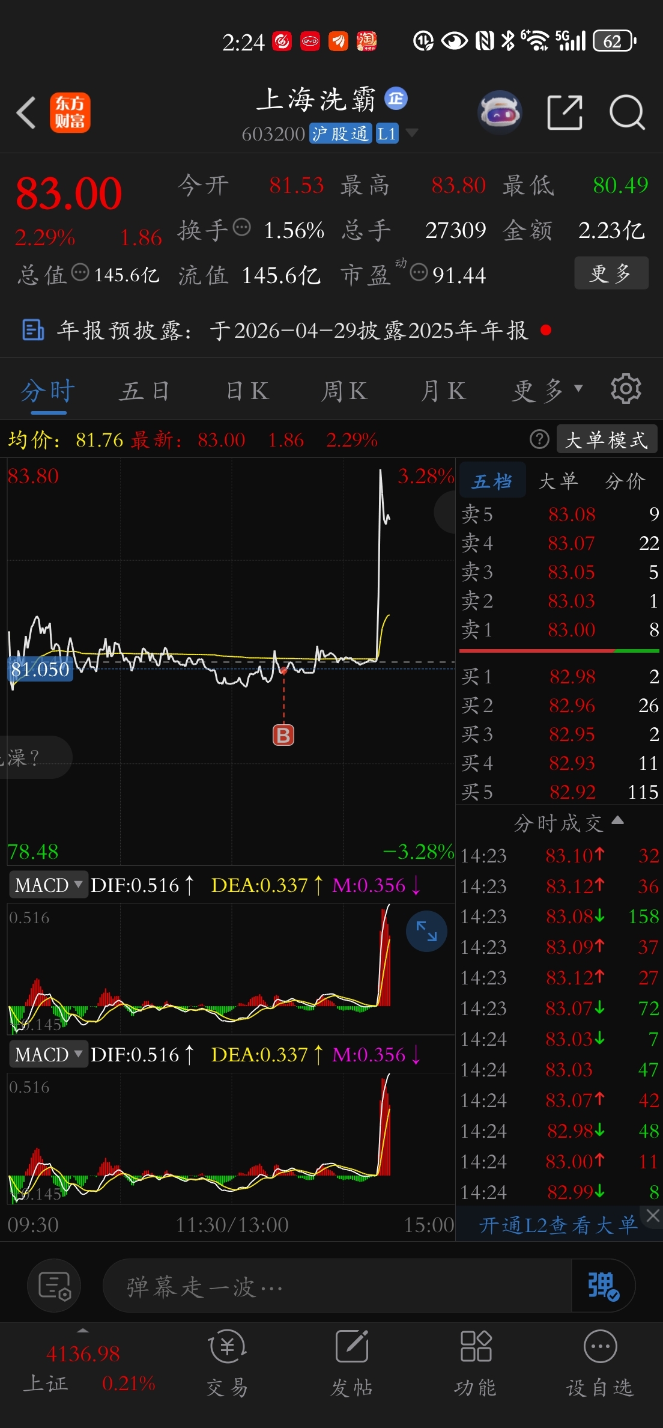Switch to 周K tab
Viewport: 663px width, 1428px height.
click(x=344, y=391)
